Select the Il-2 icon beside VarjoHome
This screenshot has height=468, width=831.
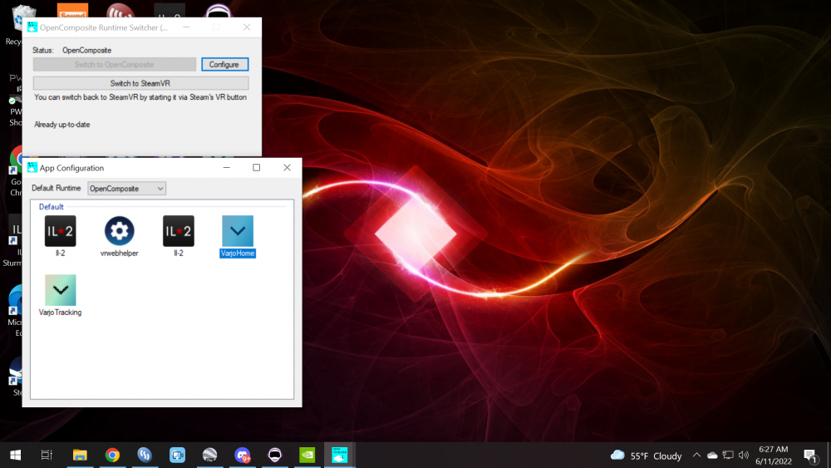pos(178,232)
